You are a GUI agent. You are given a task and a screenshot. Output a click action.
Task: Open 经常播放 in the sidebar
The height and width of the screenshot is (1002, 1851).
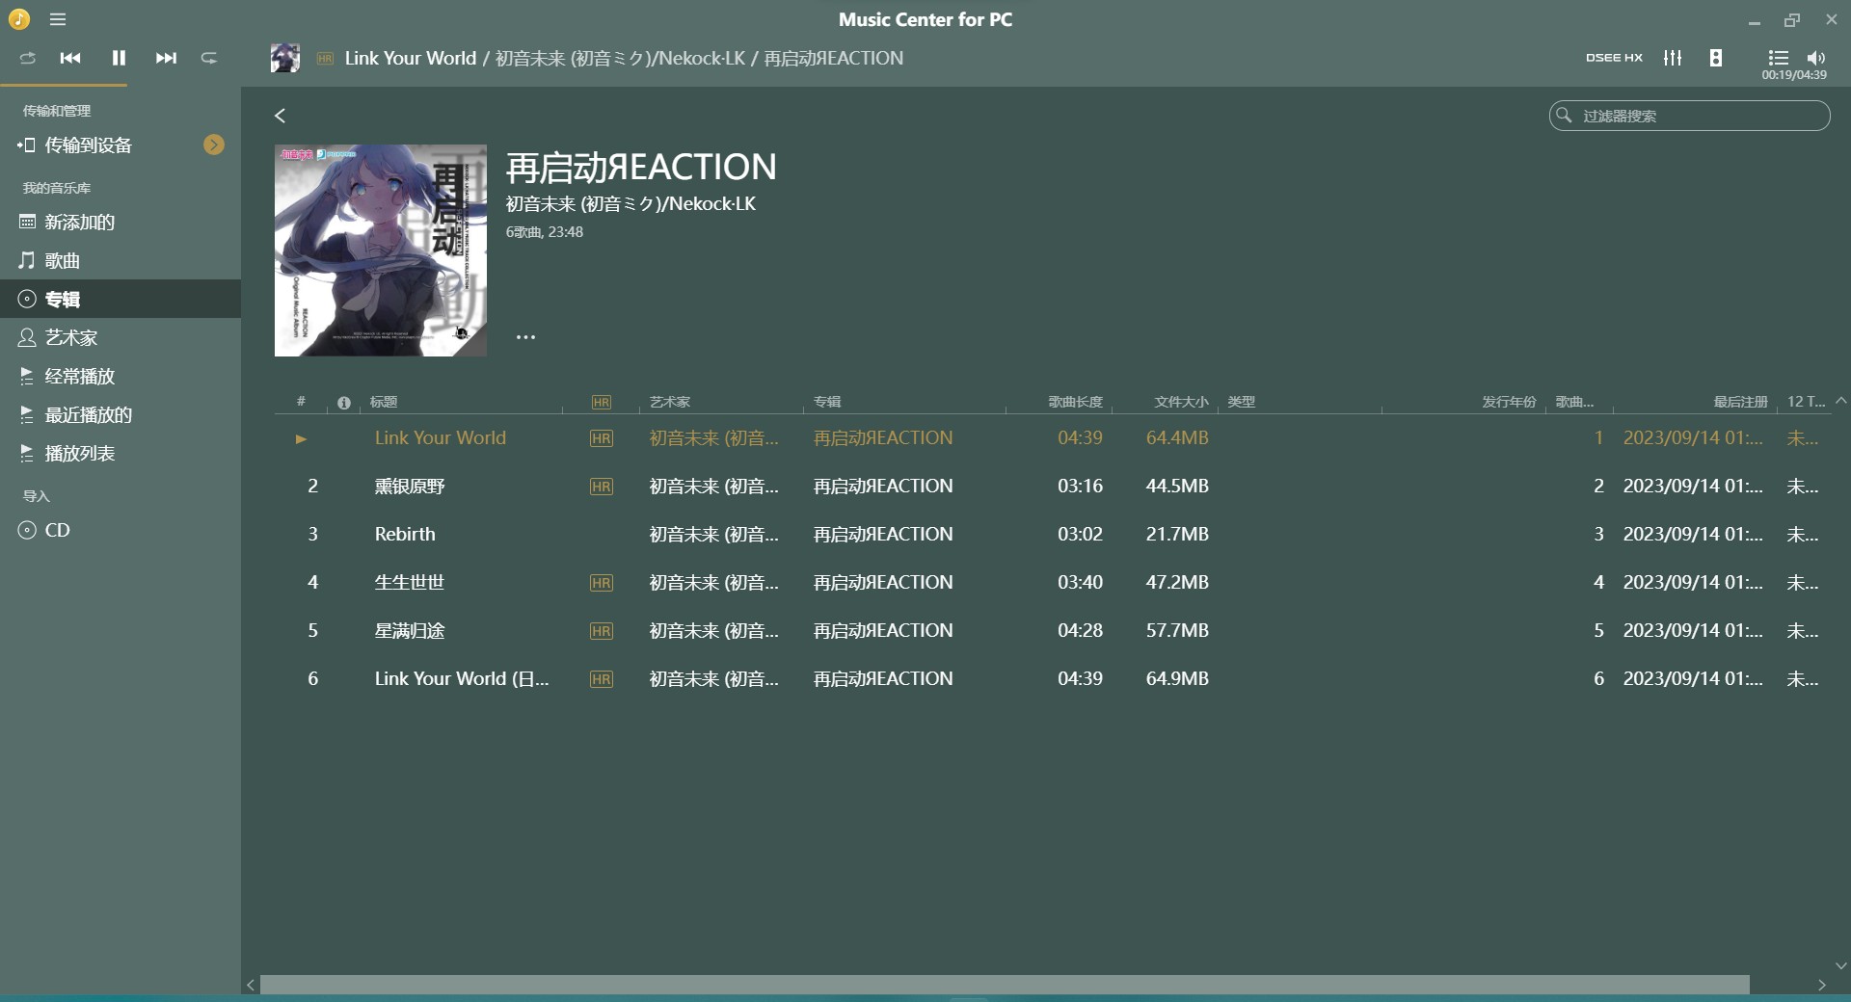(x=79, y=376)
